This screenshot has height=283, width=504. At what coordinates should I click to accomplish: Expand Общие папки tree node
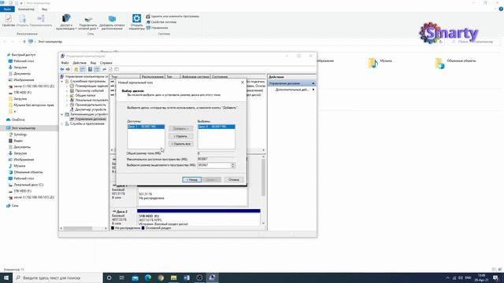[x=67, y=95]
